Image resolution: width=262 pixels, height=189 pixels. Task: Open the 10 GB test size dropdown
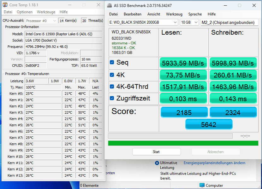pos(189,22)
